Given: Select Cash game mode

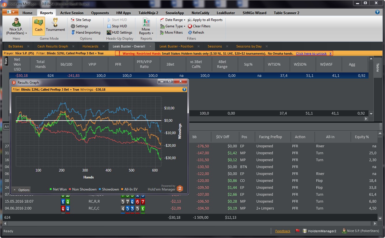Looking at the screenshot, I should (38, 26).
